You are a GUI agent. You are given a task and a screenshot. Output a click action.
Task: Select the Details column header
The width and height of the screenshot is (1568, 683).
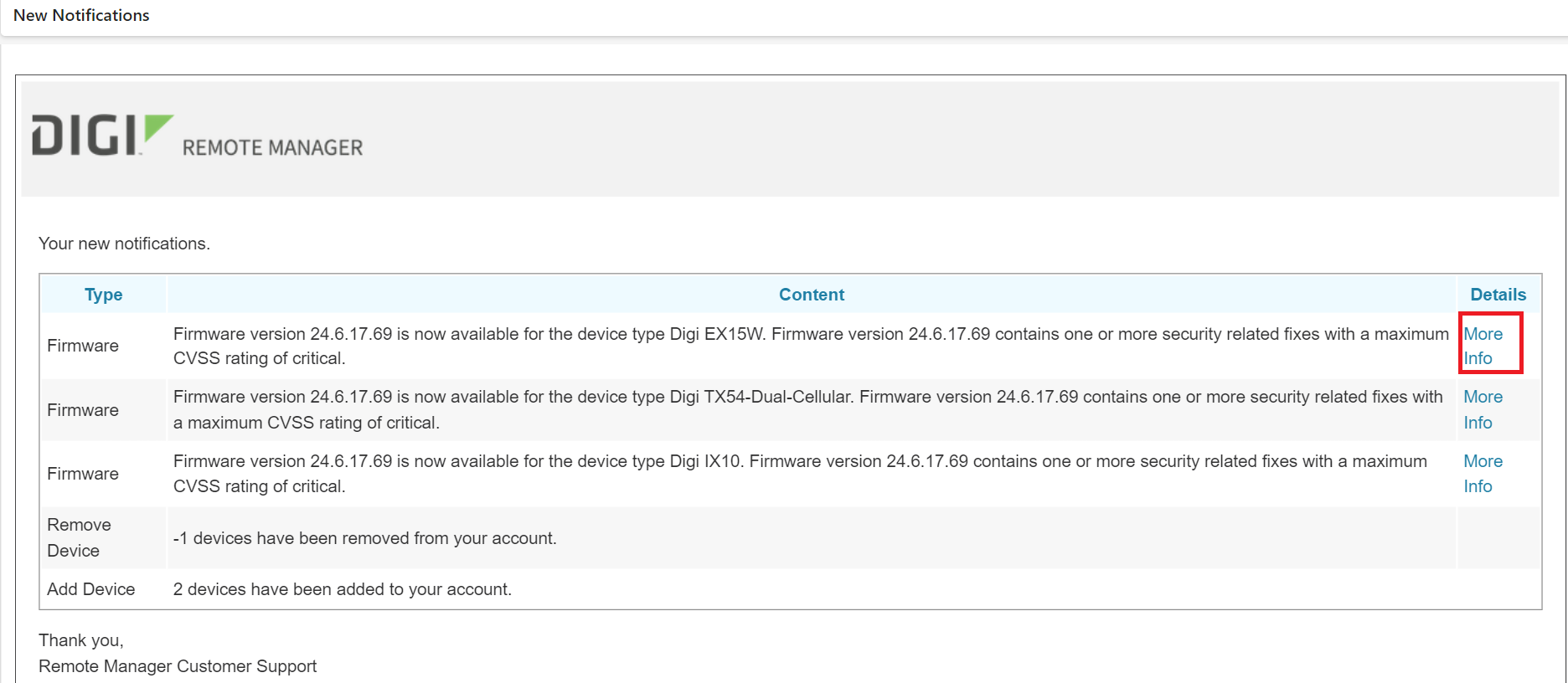click(1498, 295)
